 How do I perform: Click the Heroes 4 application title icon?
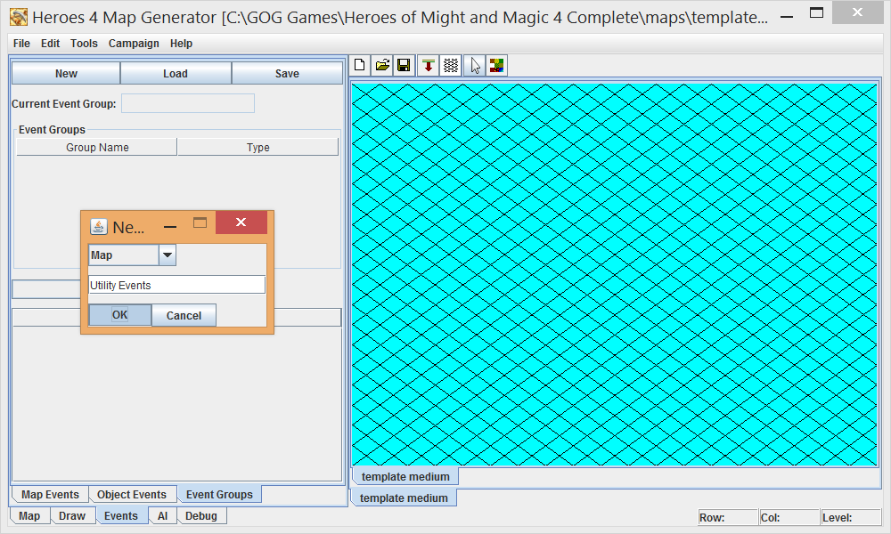[x=19, y=17]
